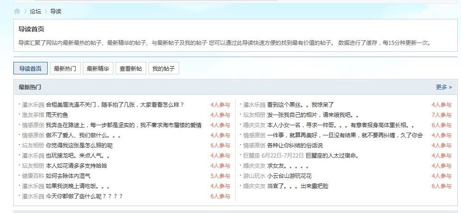
Task: Open 情感原创 link beside 各种让你纠结 post
Action: 254,146
